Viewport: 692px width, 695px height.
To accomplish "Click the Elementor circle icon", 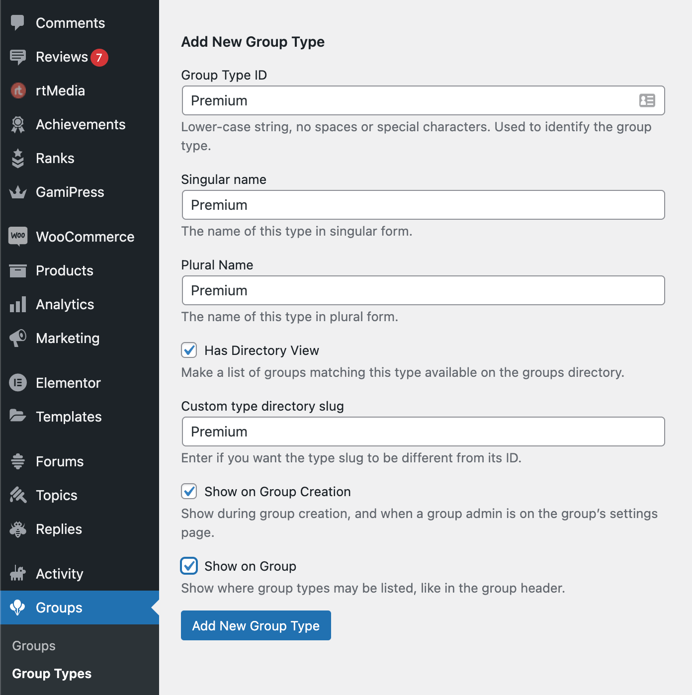I will 18,383.
